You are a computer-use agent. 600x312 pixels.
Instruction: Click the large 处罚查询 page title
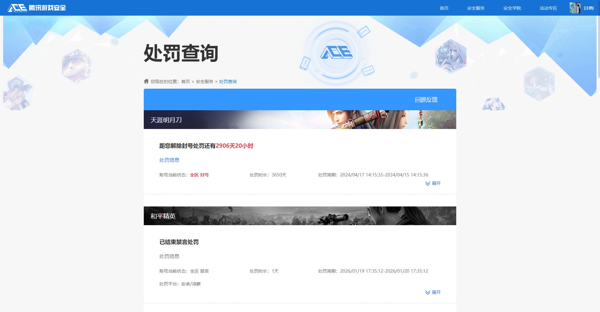[x=181, y=53]
